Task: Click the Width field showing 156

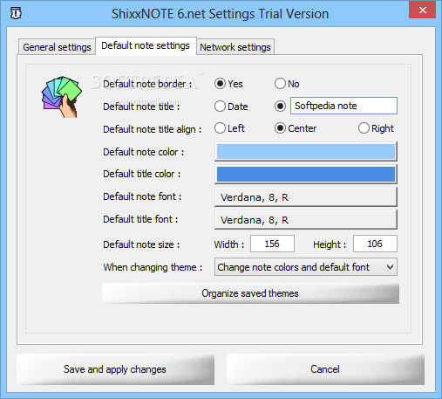Action: (272, 244)
